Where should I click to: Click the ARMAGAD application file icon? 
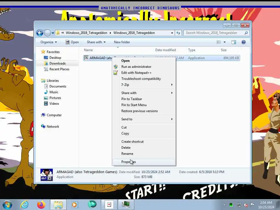(x=86, y=58)
